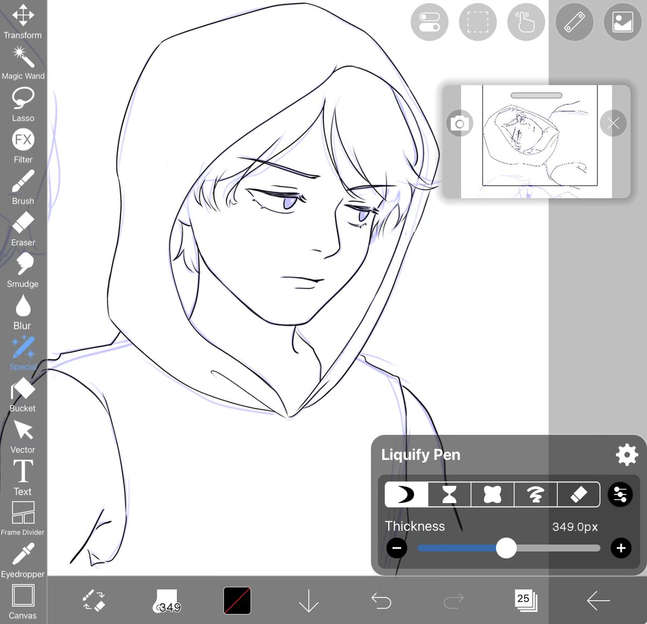Open the material image button

pyautogui.click(x=623, y=22)
